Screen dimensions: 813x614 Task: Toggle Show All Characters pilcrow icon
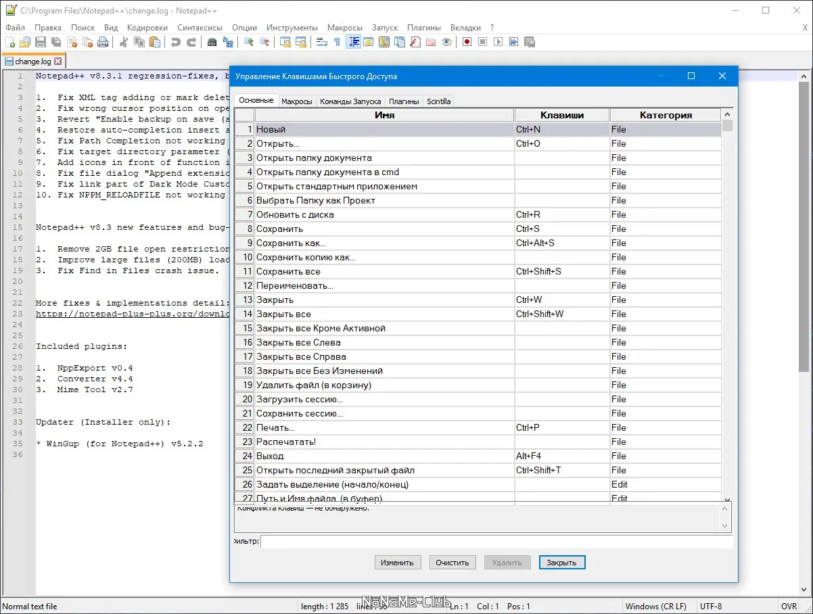[337, 42]
